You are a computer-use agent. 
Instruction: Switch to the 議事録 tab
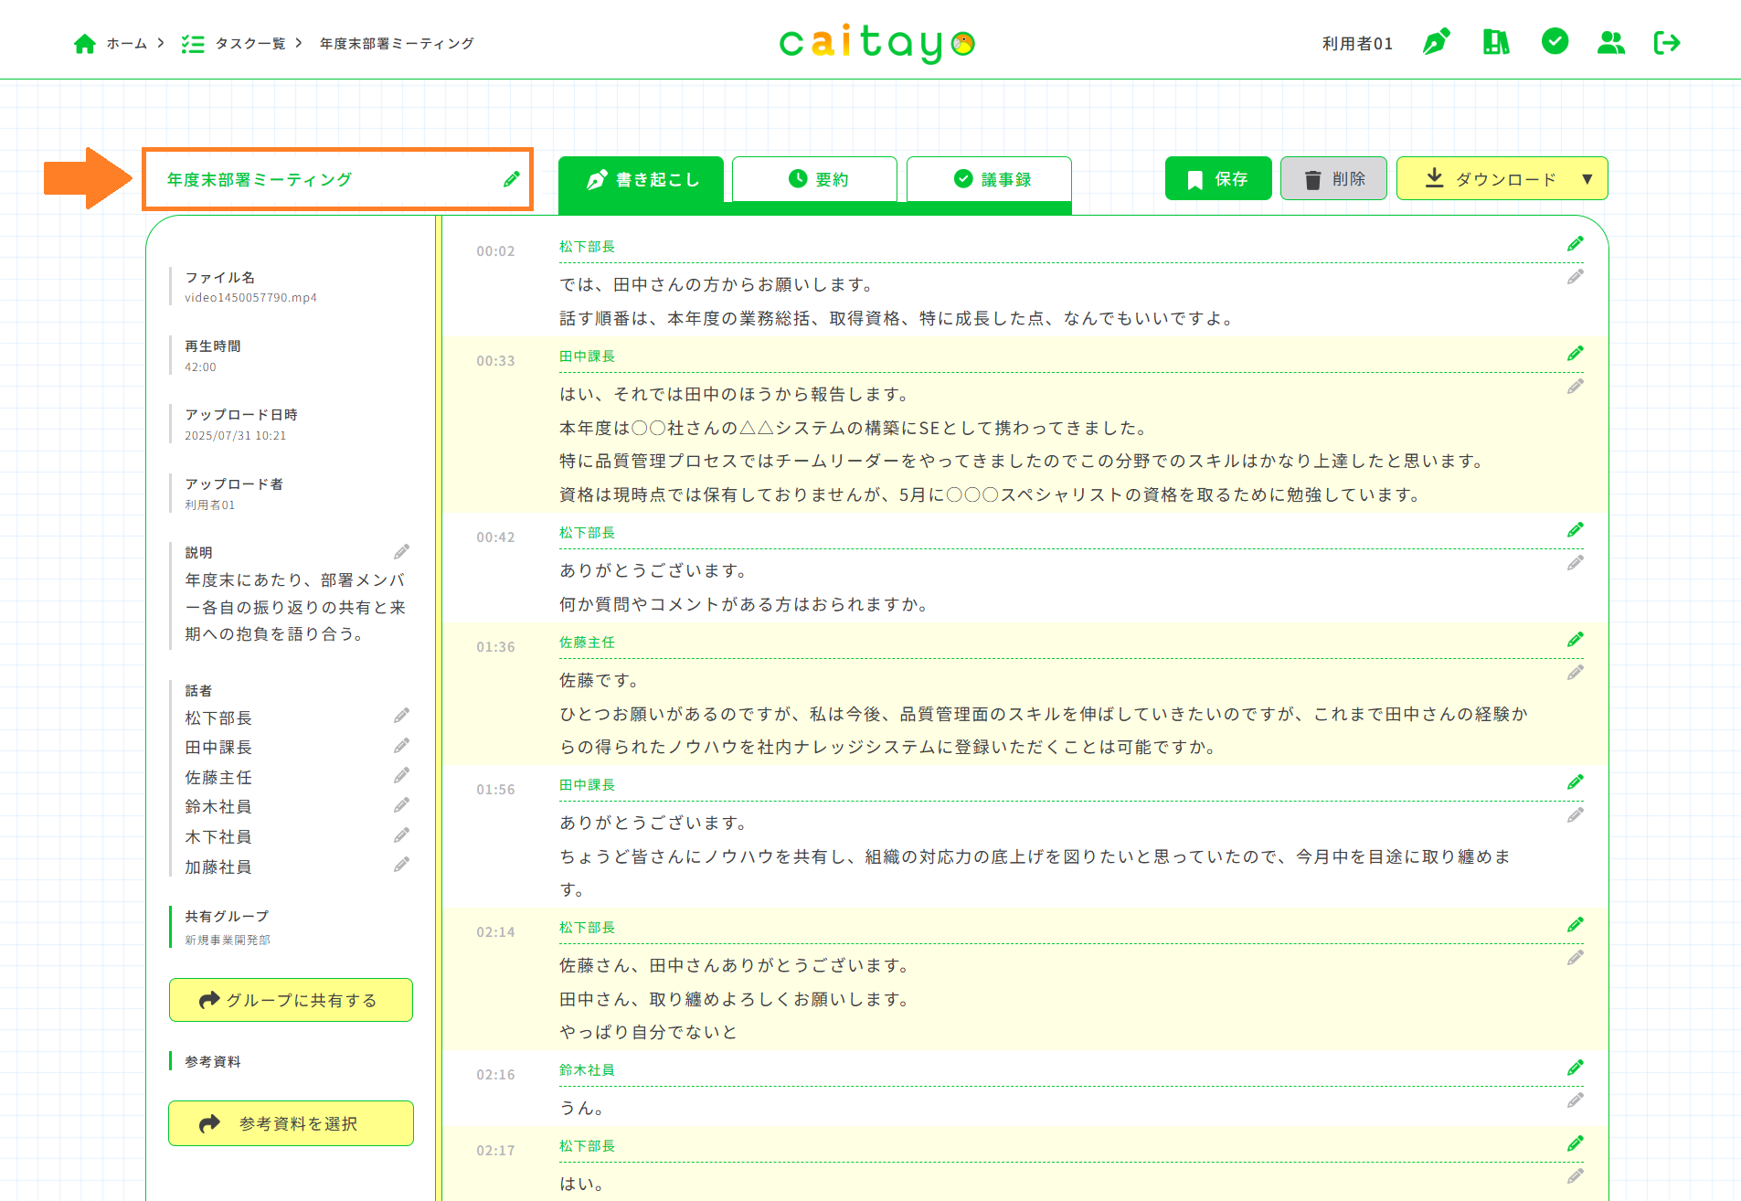[x=990, y=179]
